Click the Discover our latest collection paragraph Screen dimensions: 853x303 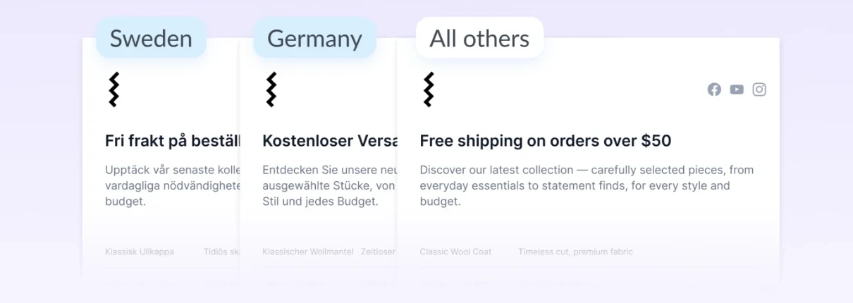[x=587, y=186]
